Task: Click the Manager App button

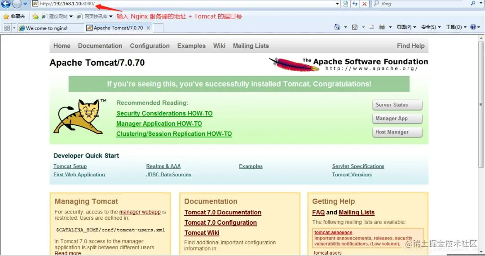Action: pos(397,118)
